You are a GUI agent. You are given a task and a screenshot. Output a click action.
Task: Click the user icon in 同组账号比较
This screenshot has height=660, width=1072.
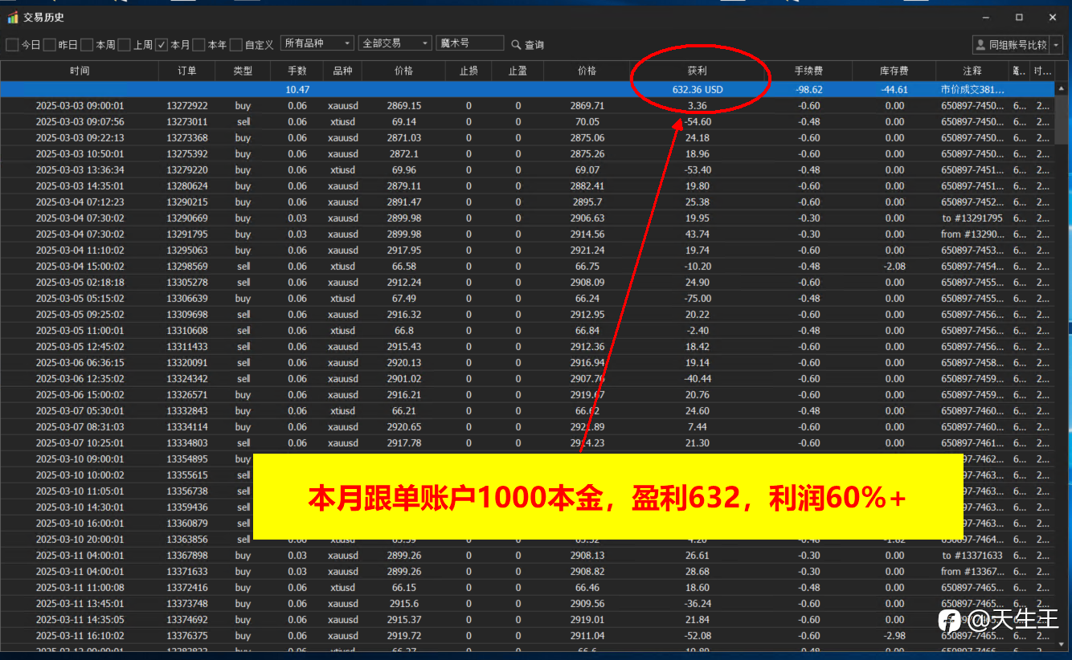click(981, 44)
